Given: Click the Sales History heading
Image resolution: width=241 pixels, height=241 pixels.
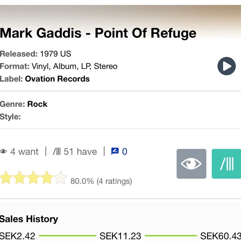Looking at the screenshot, I should 29,219.
